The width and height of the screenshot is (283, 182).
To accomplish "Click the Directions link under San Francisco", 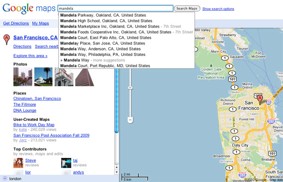I will point(23,46).
